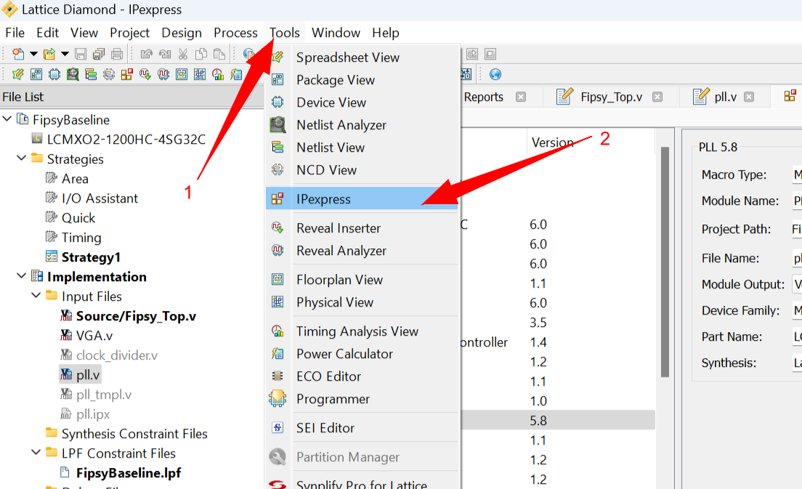Open the Help menu
The height and width of the screenshot is (489, 802).
click(386, 33)
